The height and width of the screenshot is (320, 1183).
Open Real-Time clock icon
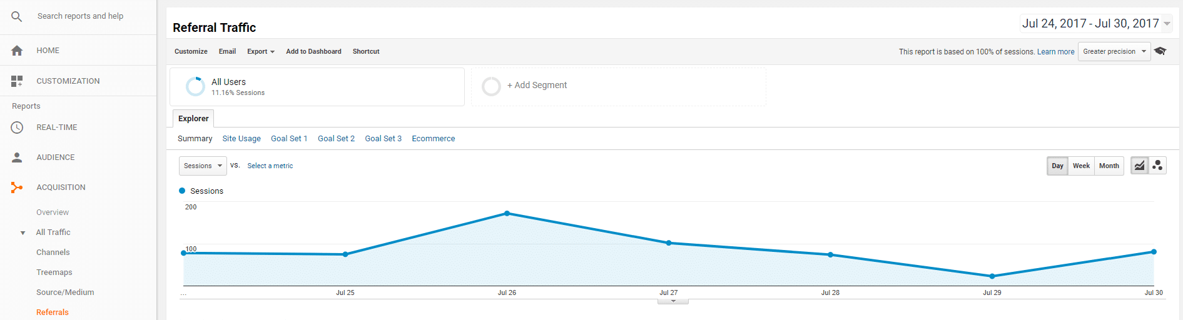coord(17,127)
